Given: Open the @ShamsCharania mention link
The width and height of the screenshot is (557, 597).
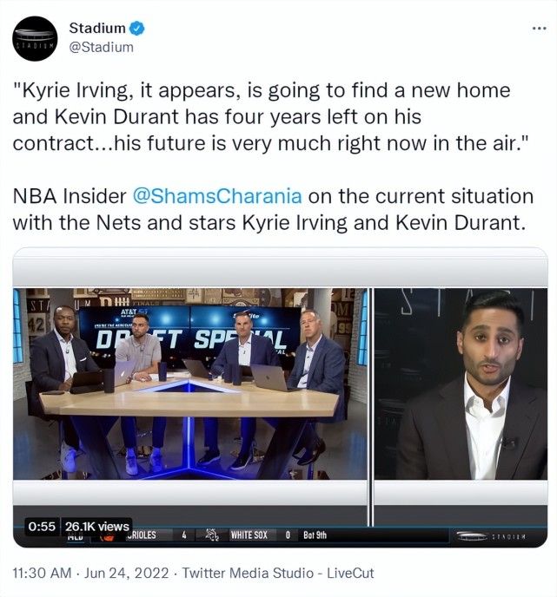Looking at the screenshot, I should coord(217,196).
